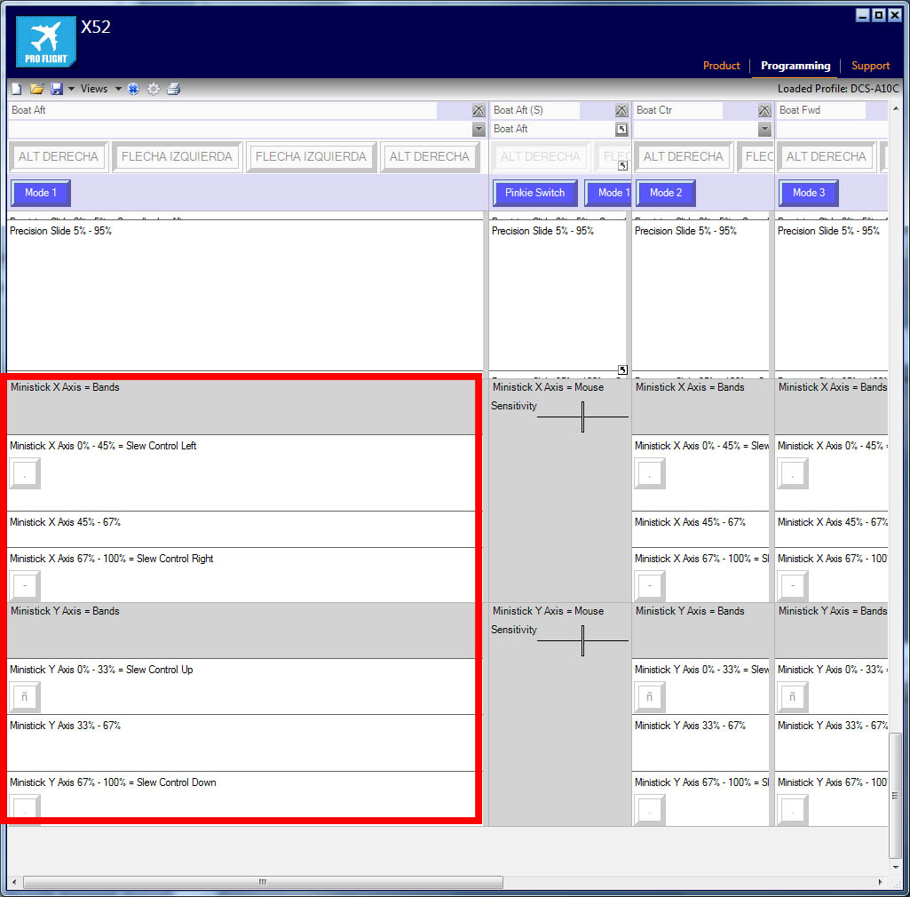Click the Mode 3 button
This screenshot has height=897, width=910.
tap(809, 193)
